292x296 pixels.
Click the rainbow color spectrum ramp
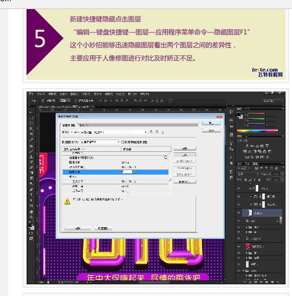pos(257,131)
